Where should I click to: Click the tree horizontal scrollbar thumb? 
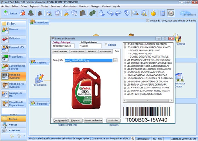(x=148, y=100)
